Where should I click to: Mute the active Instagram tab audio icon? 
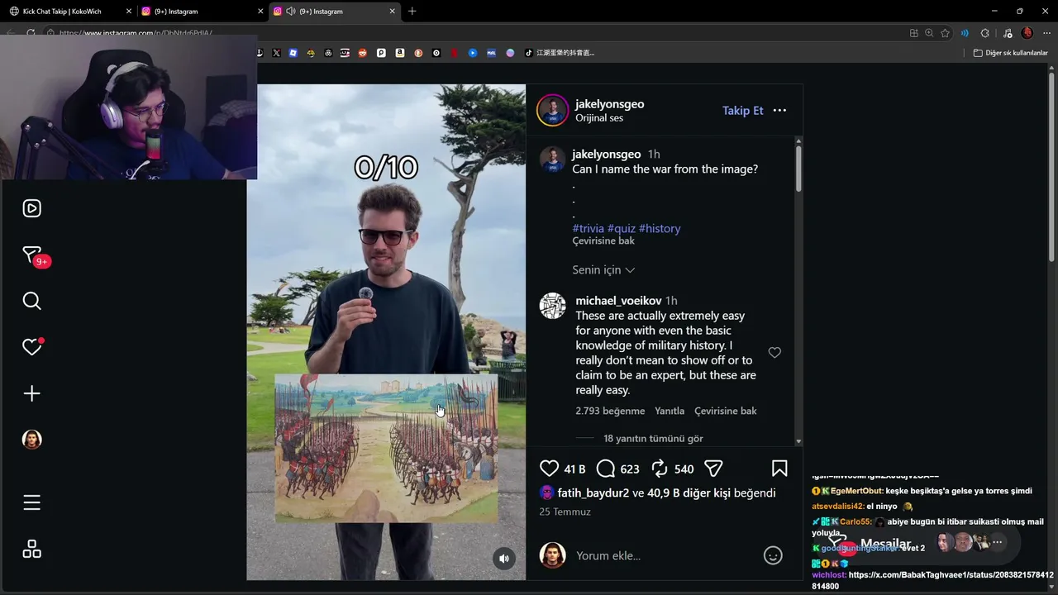click(x=290, y=12)
